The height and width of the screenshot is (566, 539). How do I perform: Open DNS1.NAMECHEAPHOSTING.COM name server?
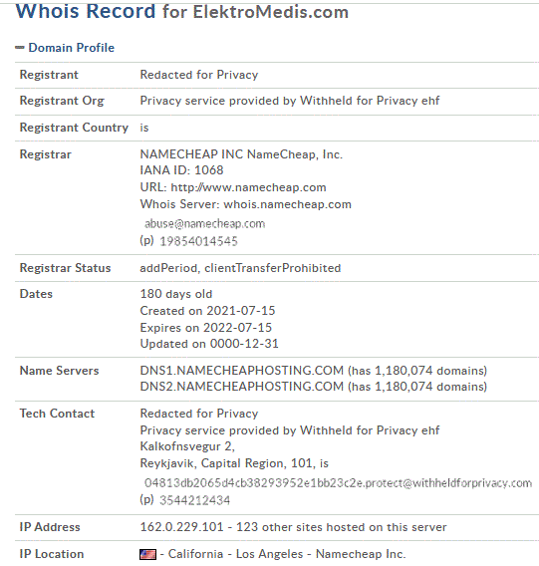point(242,371)
